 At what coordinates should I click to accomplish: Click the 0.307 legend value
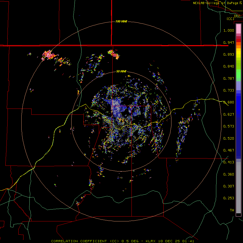point(229,186)
